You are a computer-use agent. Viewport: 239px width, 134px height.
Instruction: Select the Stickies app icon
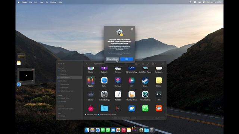(159, 80)
